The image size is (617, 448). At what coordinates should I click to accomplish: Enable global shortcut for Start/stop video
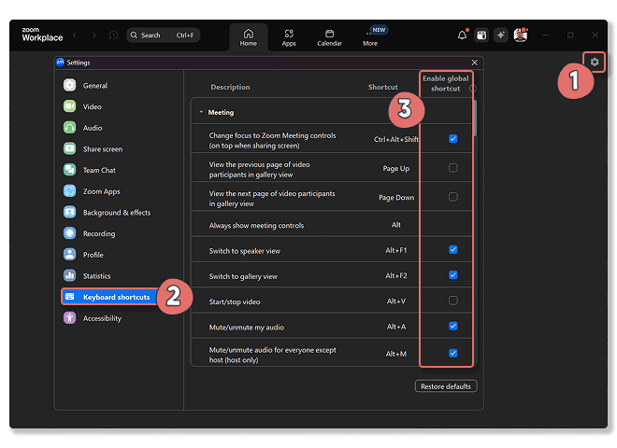click(452, 301)
